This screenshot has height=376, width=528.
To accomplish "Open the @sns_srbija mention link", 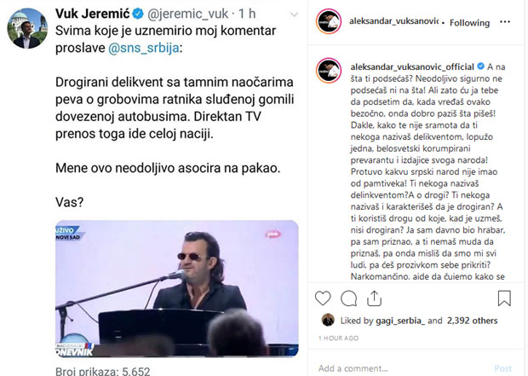I will [143, 48].
